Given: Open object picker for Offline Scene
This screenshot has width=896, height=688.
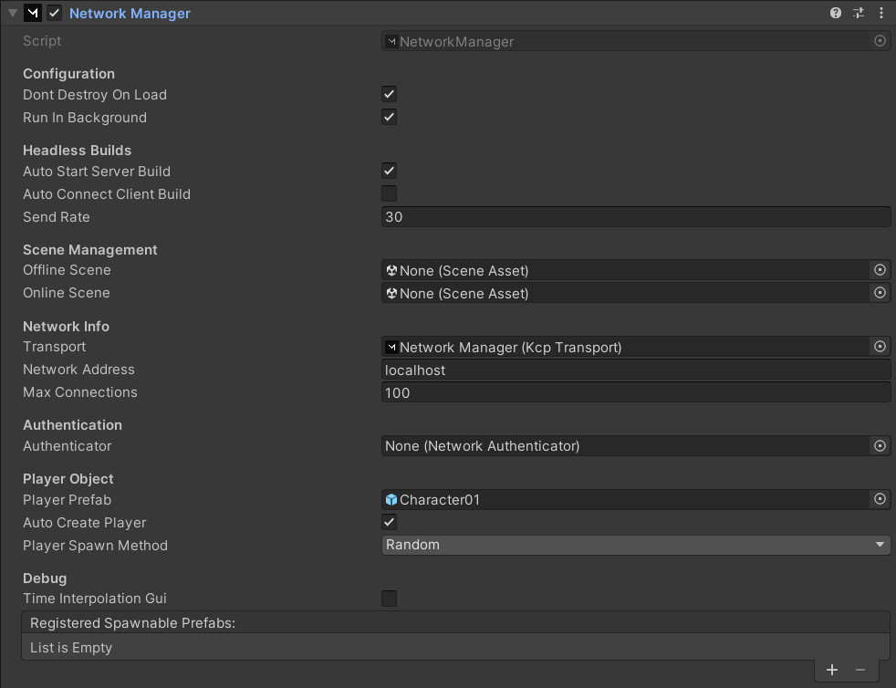Looking at the screenshot, I should click(x=880, y=270).
